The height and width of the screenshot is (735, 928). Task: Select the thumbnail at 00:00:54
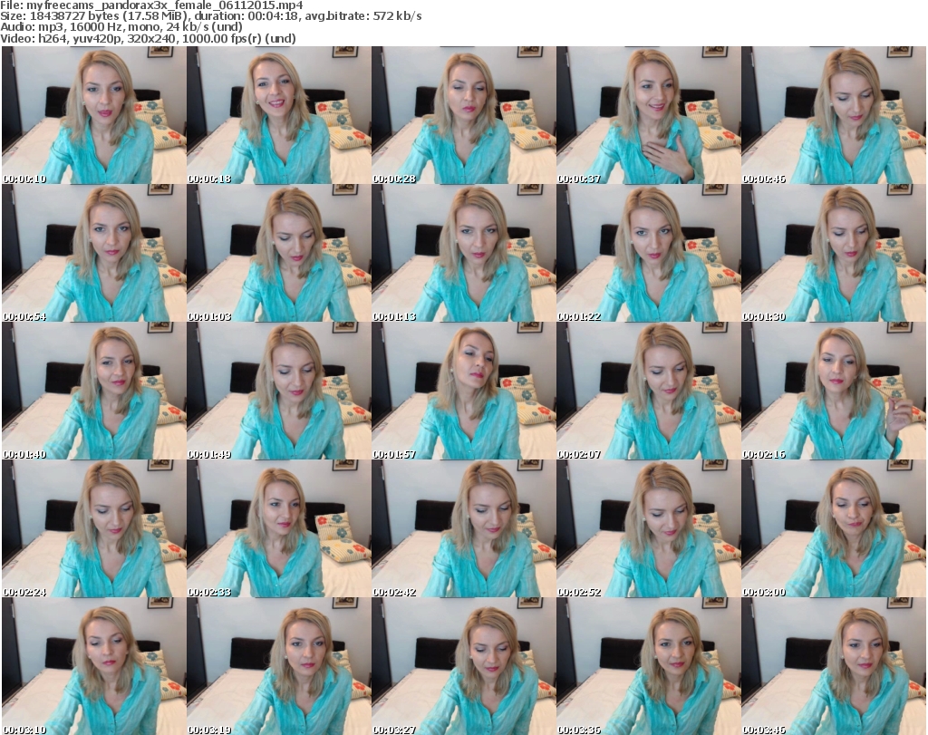[x=93, y=254]
